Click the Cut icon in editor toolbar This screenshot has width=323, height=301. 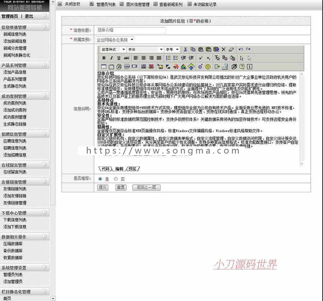(x=186, y=49)
